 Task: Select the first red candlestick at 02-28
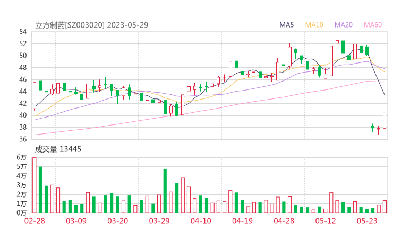35,96
